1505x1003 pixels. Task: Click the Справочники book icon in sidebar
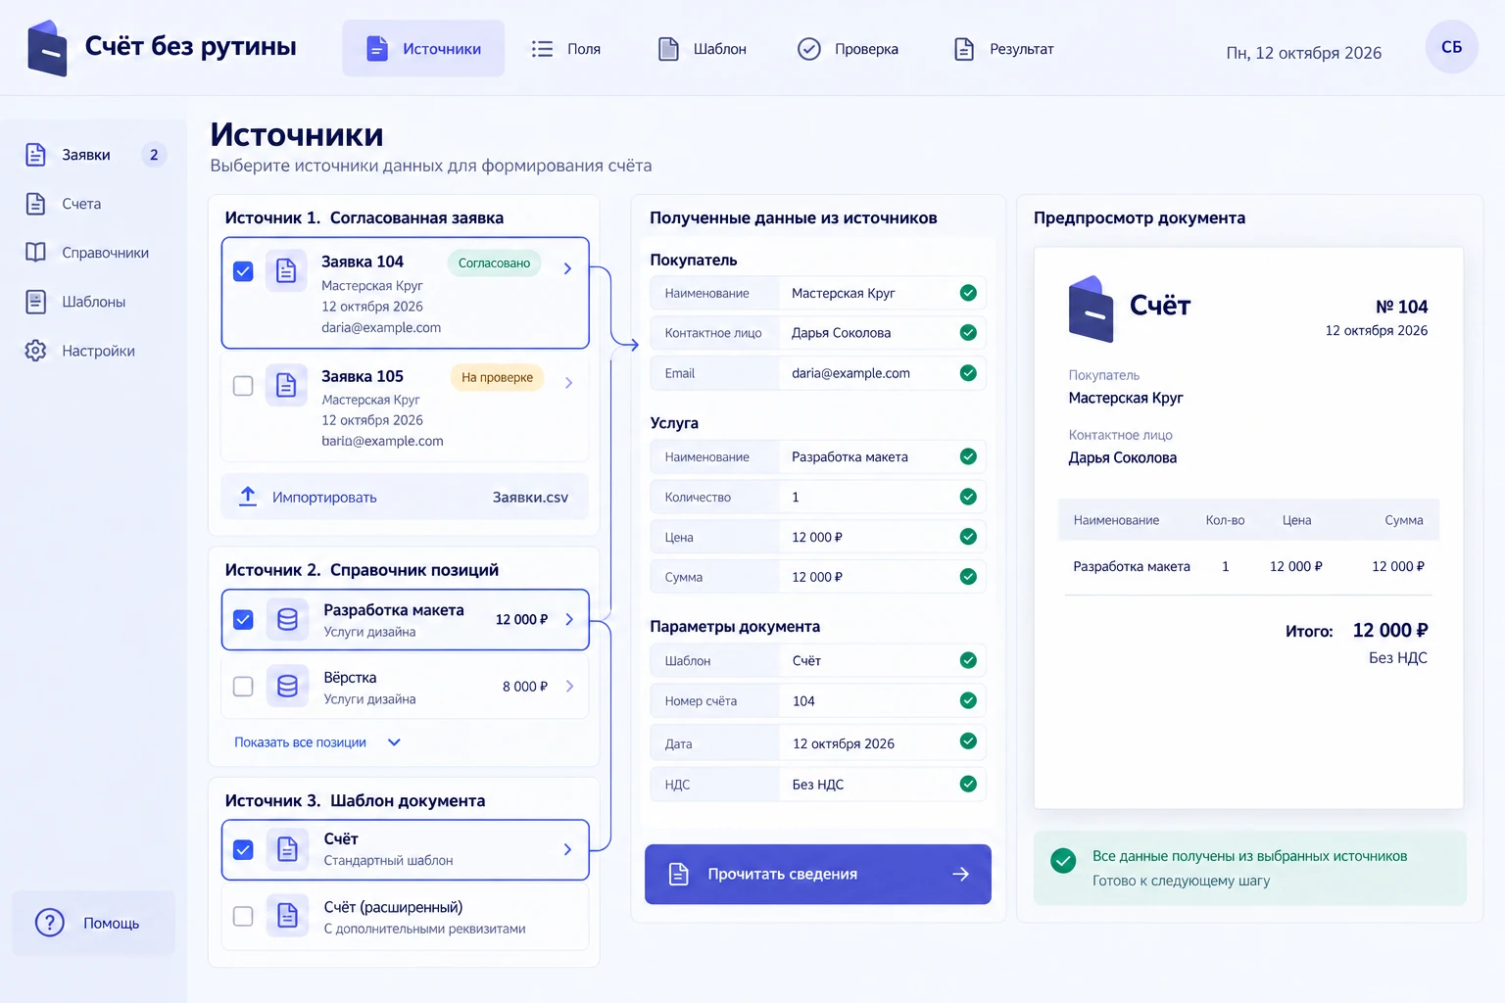pyautogui.click(x=35, y=253)
